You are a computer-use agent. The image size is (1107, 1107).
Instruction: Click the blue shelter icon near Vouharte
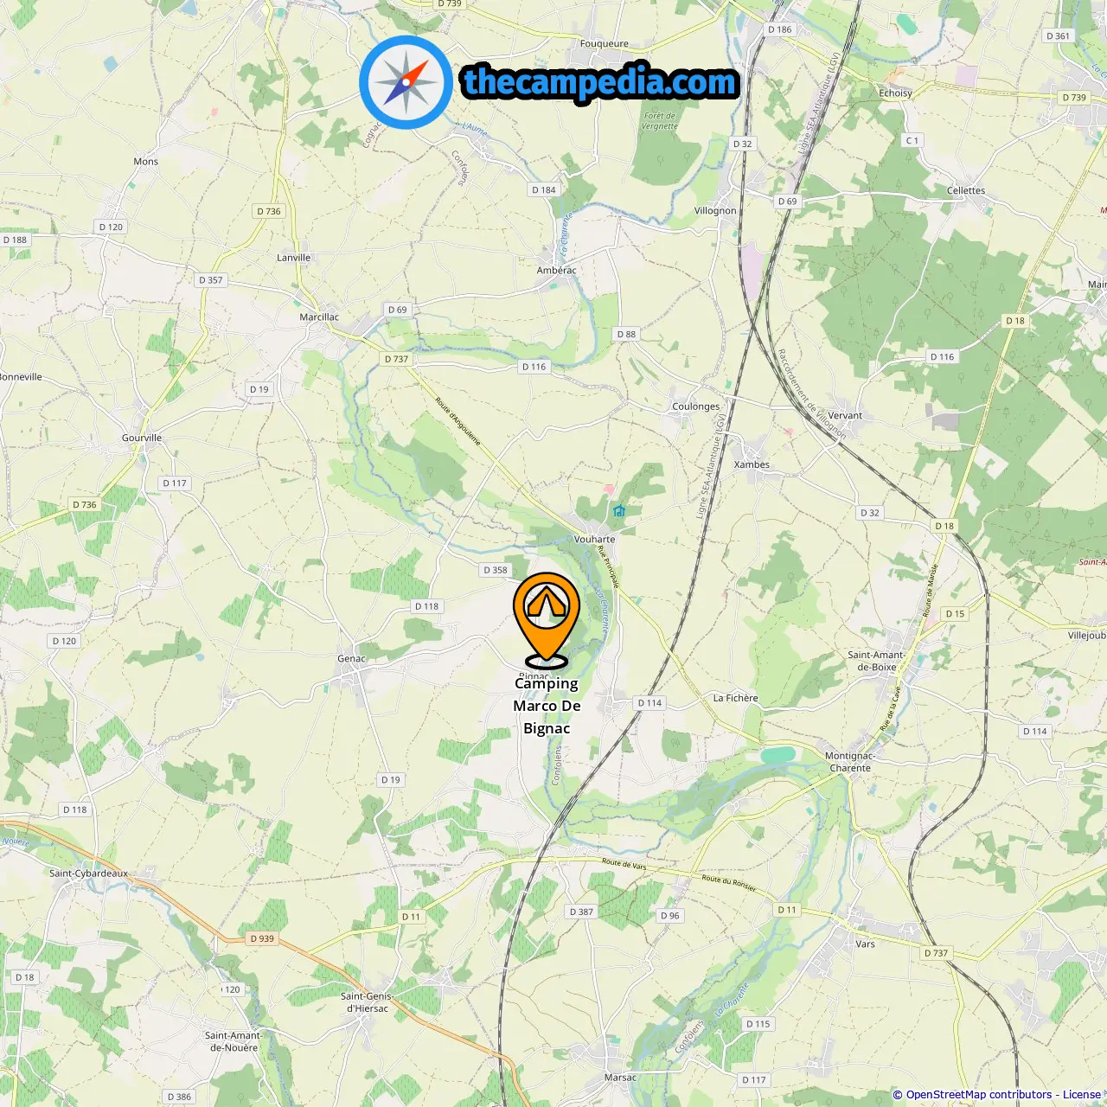point(618,510)
